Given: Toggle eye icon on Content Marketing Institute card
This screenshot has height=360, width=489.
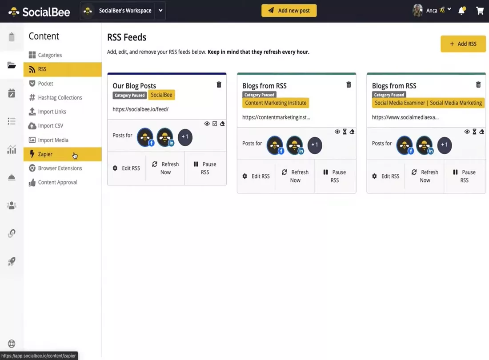Looking at the screenshot, I should pos(337,132).
